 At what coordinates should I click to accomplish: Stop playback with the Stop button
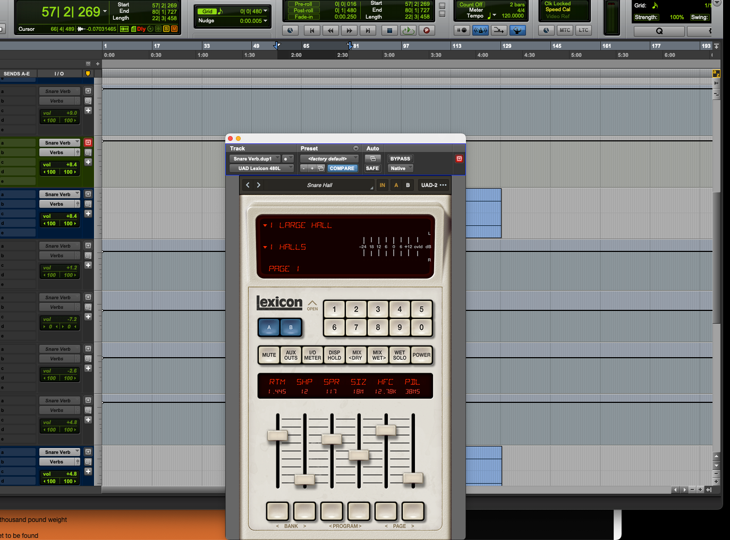[x=389, y=30]
